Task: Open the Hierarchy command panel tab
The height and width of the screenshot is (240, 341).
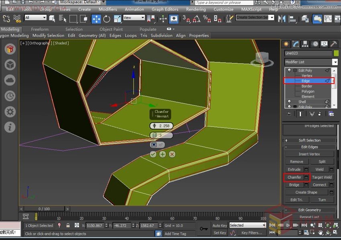Action: pyautogui.click(x=305, y=44)
